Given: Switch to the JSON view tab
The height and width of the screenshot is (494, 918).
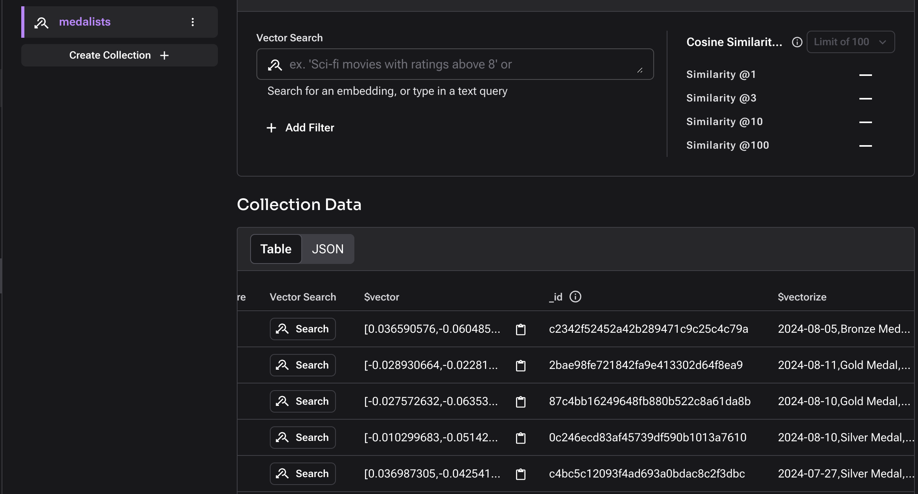Looking at the screenshot, I should coord(328,249).
